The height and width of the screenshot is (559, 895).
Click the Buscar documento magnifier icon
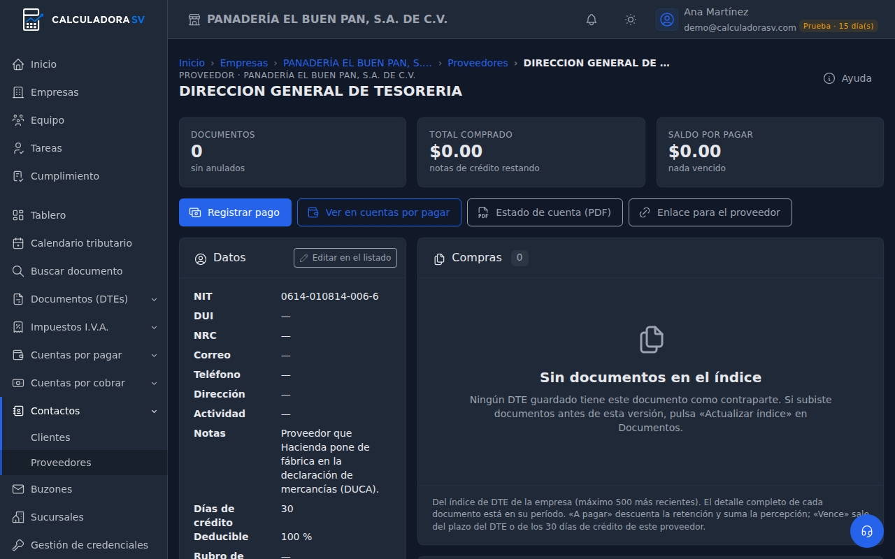(18, 271)
